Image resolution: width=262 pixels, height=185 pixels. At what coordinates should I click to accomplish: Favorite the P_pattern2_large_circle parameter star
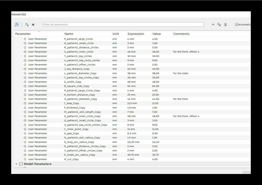click(x=25, y=39)
